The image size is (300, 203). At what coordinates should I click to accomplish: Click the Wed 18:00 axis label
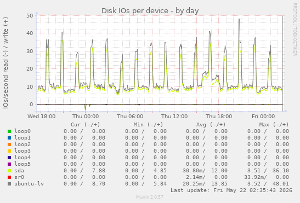41,117
